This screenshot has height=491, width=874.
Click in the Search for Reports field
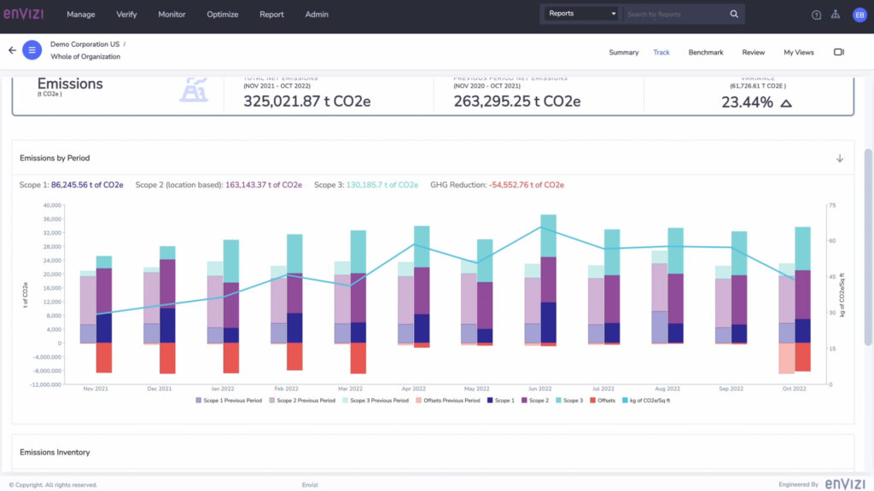[x=674, y=14]
